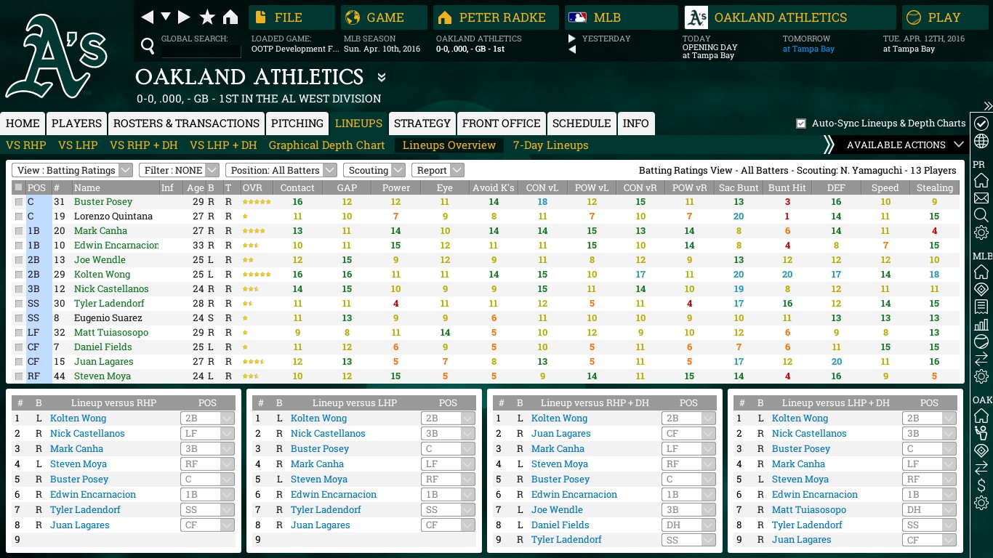Open Edwin Encarnacion in Lineup versus RHP

tap(93, 495)
